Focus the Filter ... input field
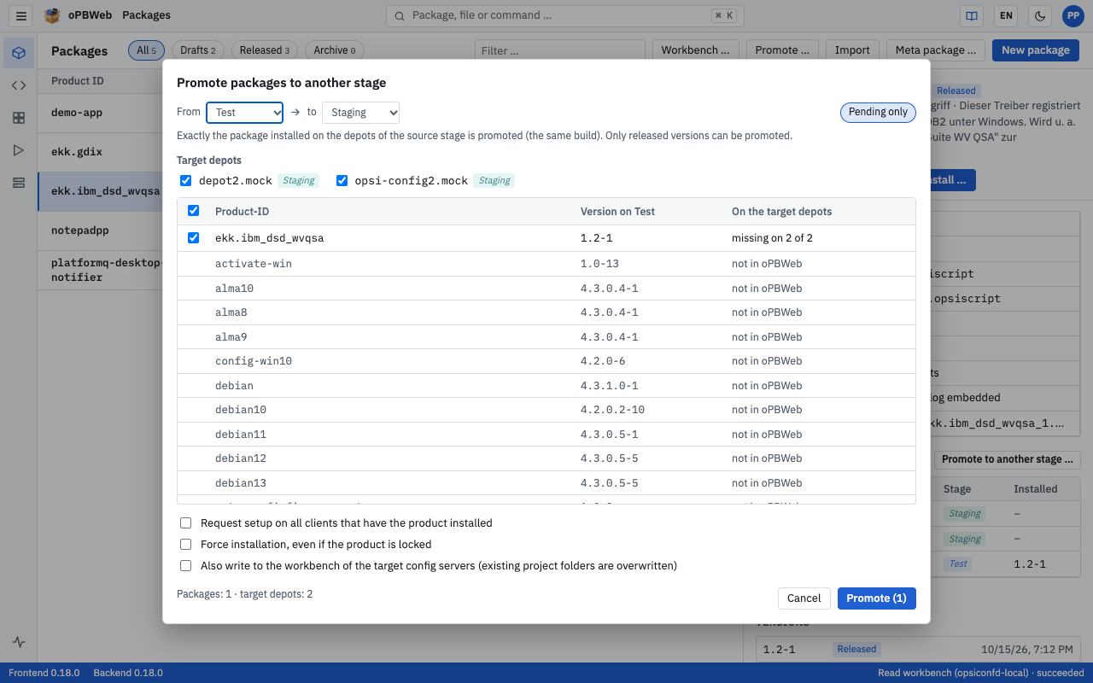Screen dimensions: 1093x683 click(560, 50)
